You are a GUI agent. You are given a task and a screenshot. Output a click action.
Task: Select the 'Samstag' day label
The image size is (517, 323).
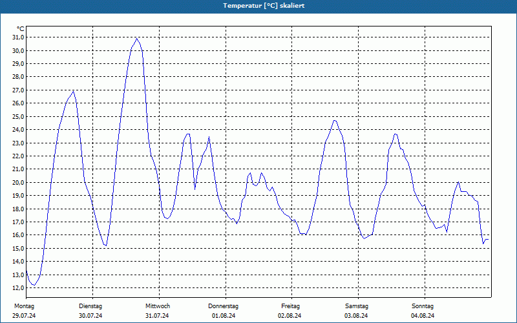pos(357,306)
